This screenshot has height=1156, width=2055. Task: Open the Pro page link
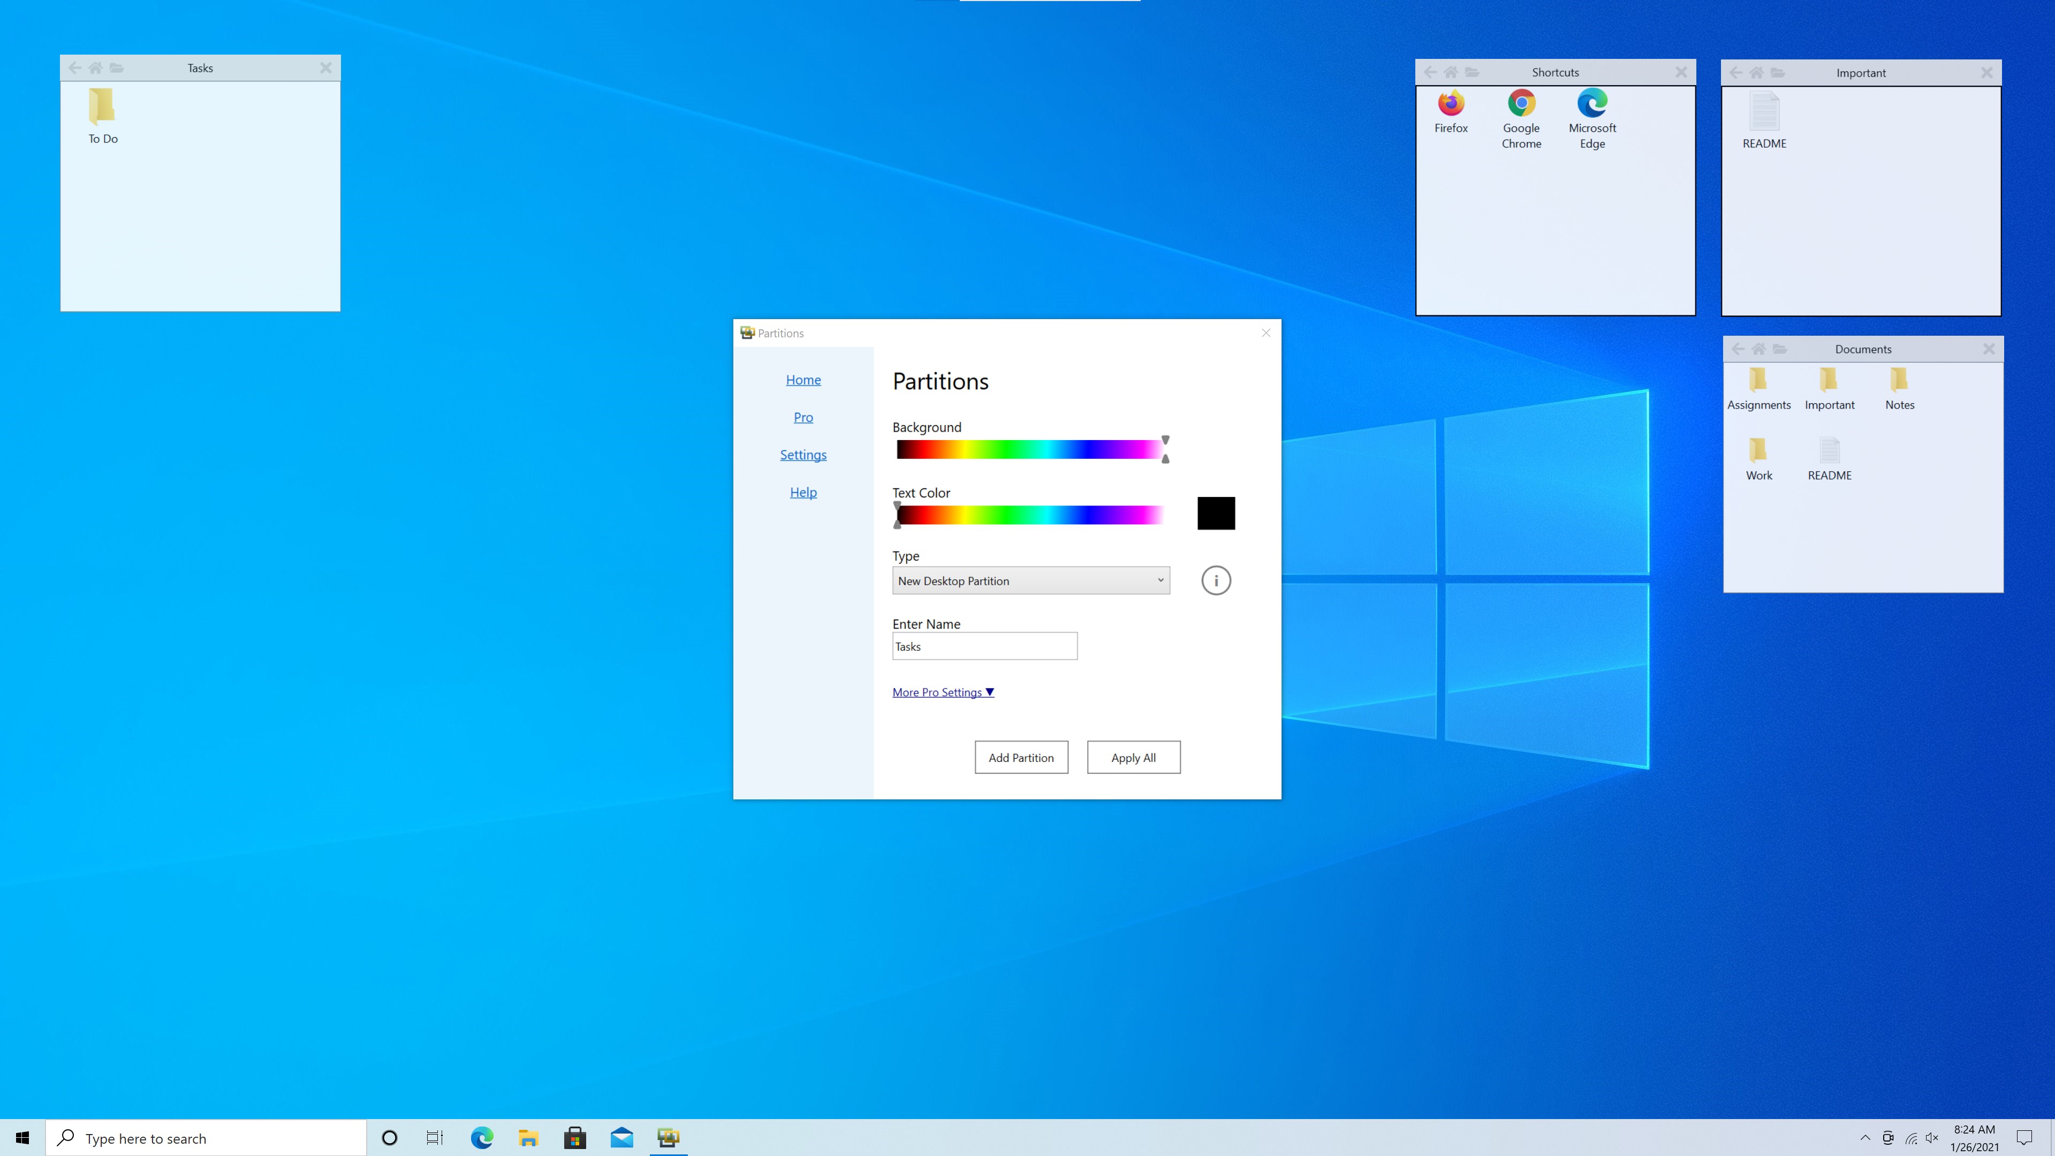tap(802, 417)
